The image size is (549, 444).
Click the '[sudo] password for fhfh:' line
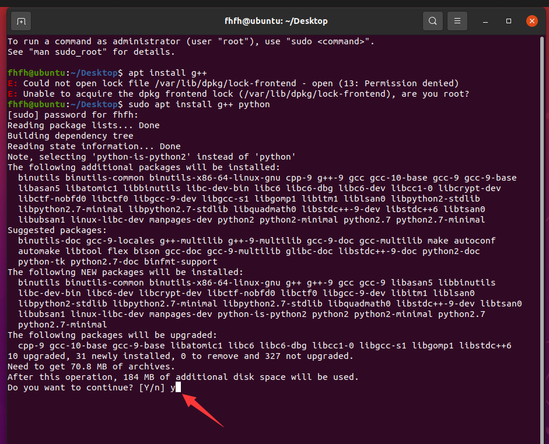[x=73, y=115]
